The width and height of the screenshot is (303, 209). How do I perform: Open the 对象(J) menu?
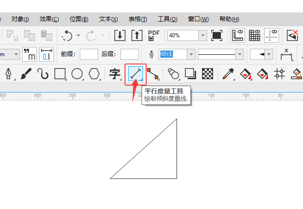[20, 19]
